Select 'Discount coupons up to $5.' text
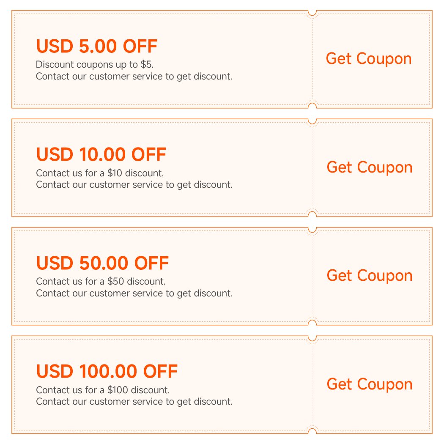The width and height of the screenshot is (444, 444). (95, 65)
